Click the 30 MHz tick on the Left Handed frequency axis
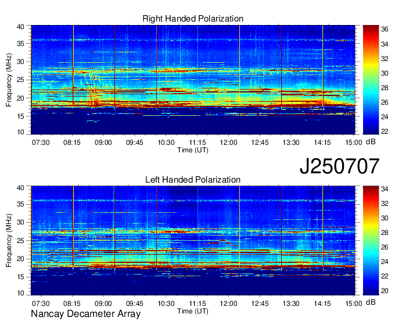The height and width of the screenshot is (321, 395). [20, 222]
